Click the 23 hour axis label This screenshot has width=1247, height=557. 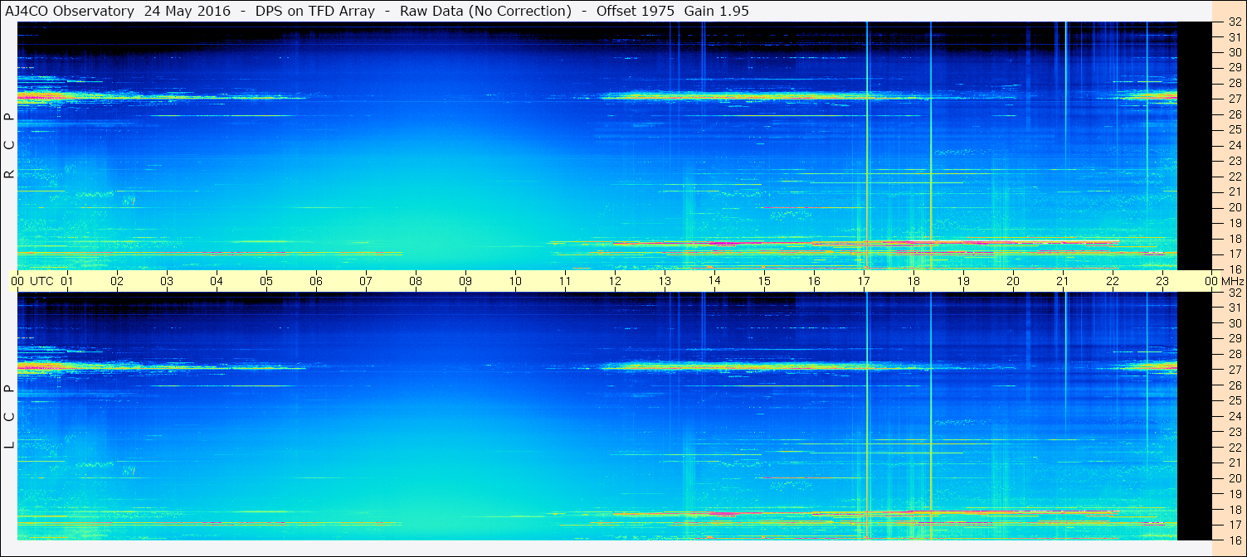pyautogui.click(x=1162, y=281)
